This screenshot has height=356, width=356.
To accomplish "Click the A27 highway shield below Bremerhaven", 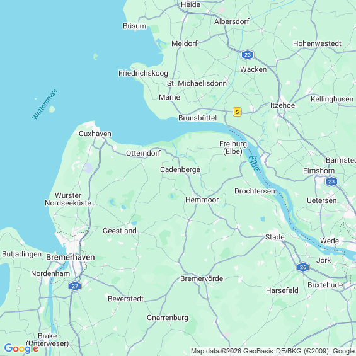I will (x=75, y=286).
